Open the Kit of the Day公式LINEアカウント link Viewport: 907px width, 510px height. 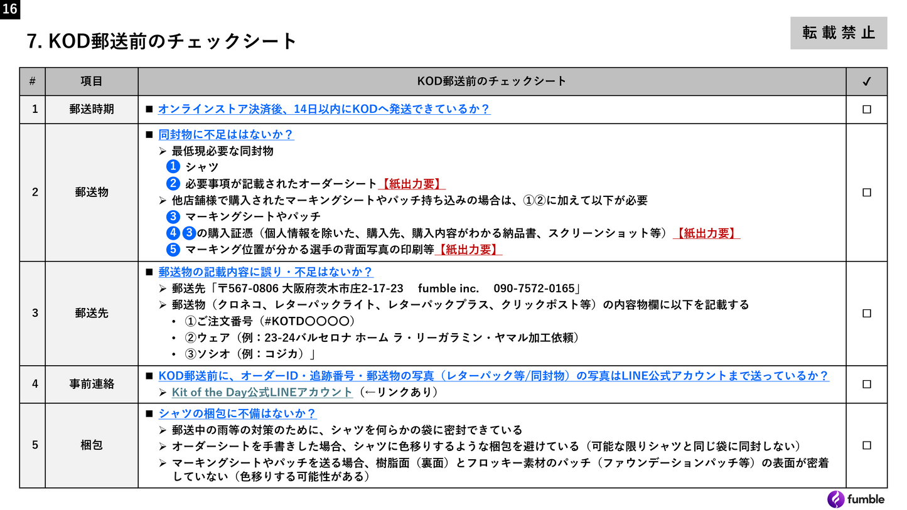click(262, 392)
